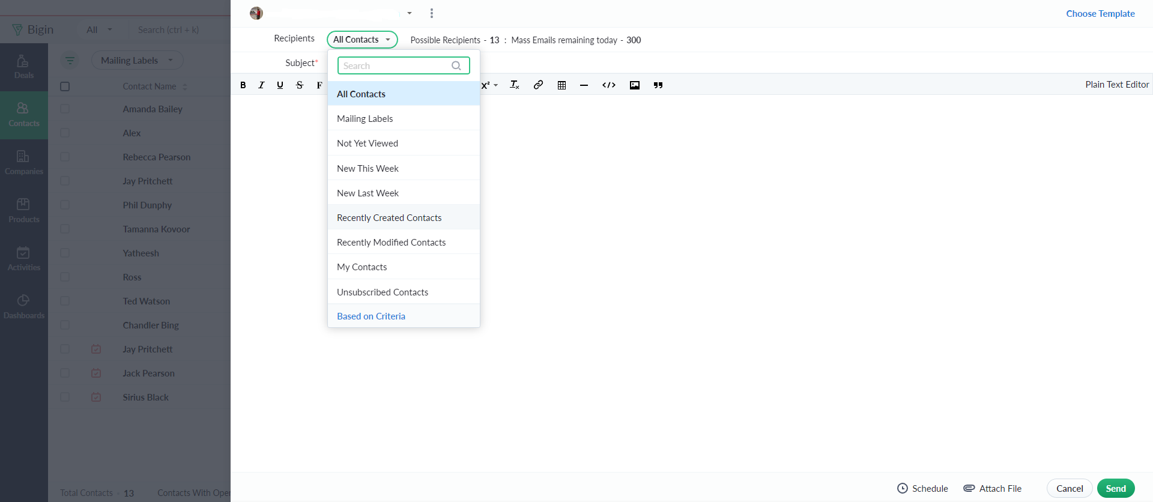Click the clear formatting icon
Viewport: 1153px width, 502px height.
(514, 85)
